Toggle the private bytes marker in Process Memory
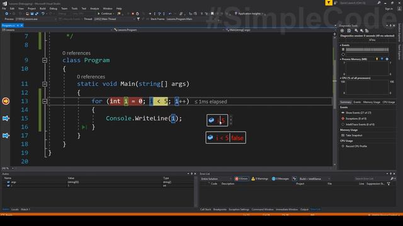This screenshot has width=403, height=226. pos(387,59)
